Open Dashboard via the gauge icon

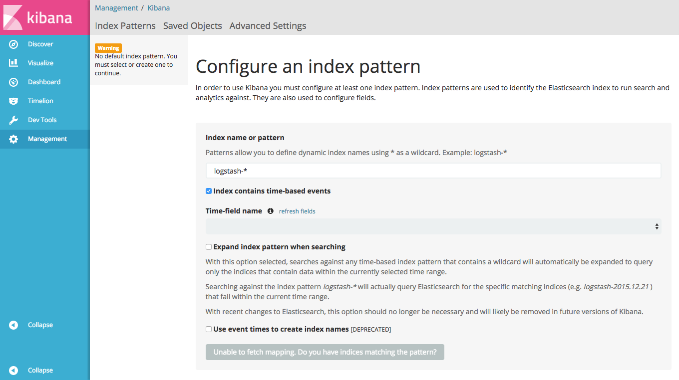pos(13,82)
